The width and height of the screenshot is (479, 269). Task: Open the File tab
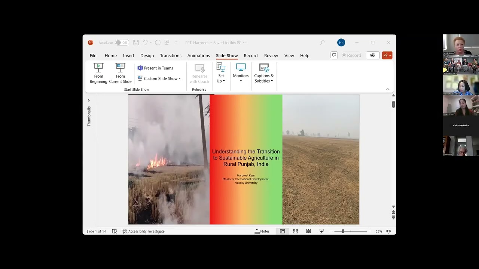point(93,56)
